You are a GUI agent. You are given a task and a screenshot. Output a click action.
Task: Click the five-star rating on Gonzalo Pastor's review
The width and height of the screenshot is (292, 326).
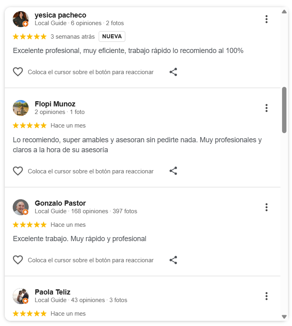click(29, 225)
